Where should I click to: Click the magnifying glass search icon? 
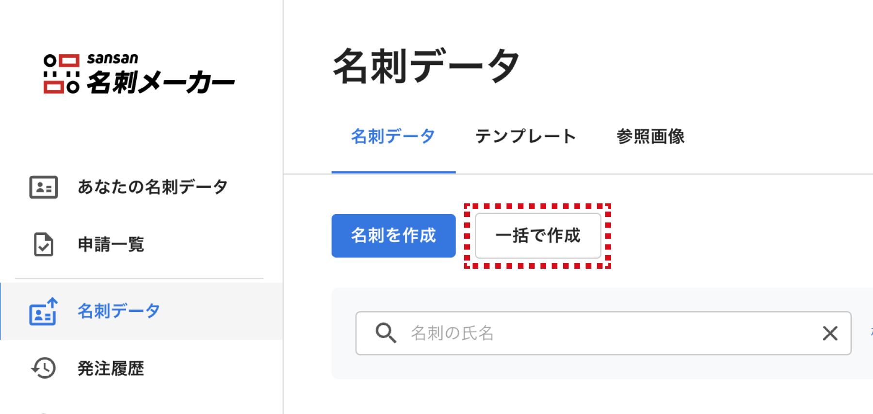[386, 333]
